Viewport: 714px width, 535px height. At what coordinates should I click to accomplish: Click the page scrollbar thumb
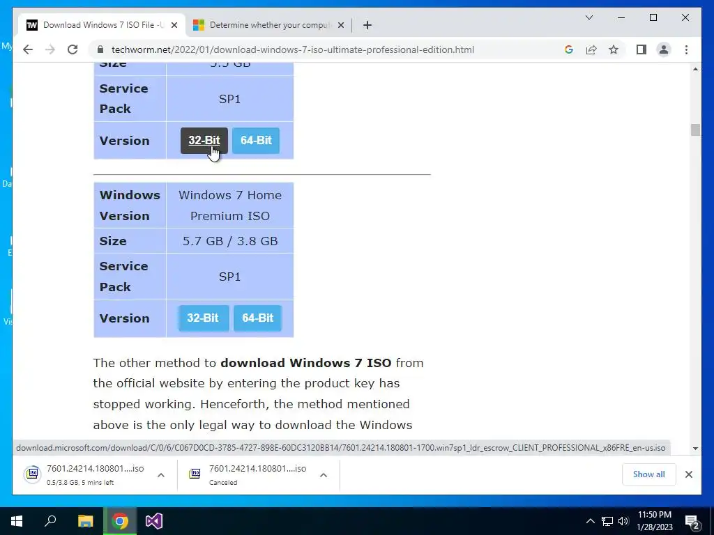pyautogui.click(x=695, y=130)
